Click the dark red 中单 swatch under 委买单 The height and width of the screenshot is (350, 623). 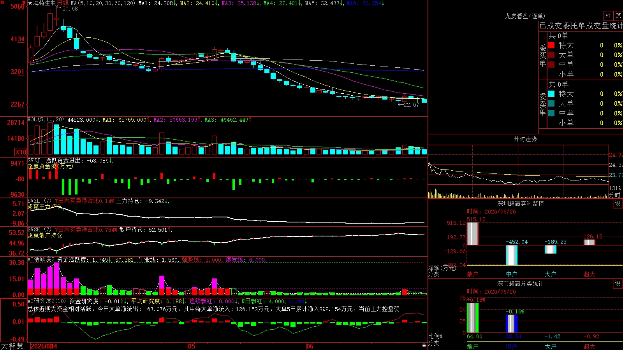tap(551, 65)
